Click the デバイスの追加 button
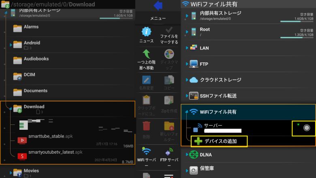This screenshot has width=316, height=178. 219,141
